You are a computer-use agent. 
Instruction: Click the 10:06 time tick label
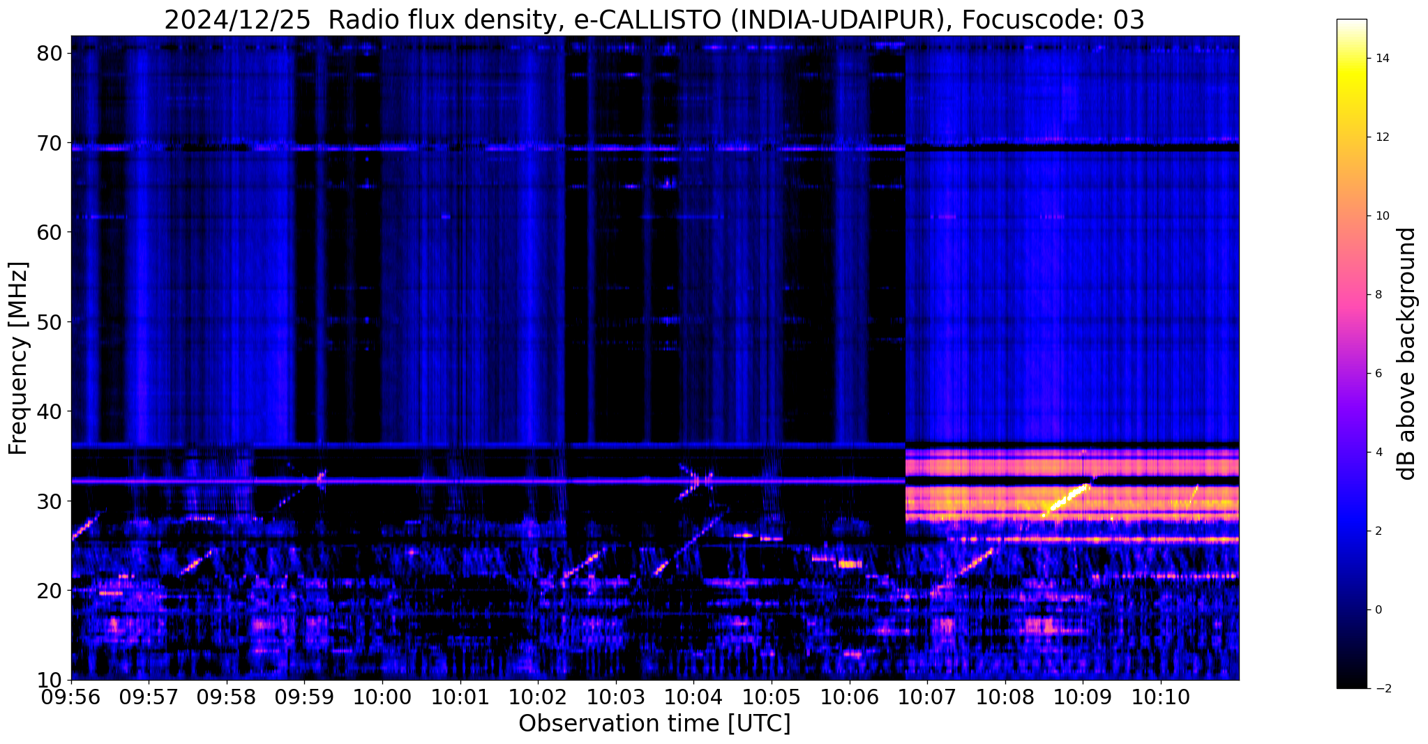[x=850, y=697]
